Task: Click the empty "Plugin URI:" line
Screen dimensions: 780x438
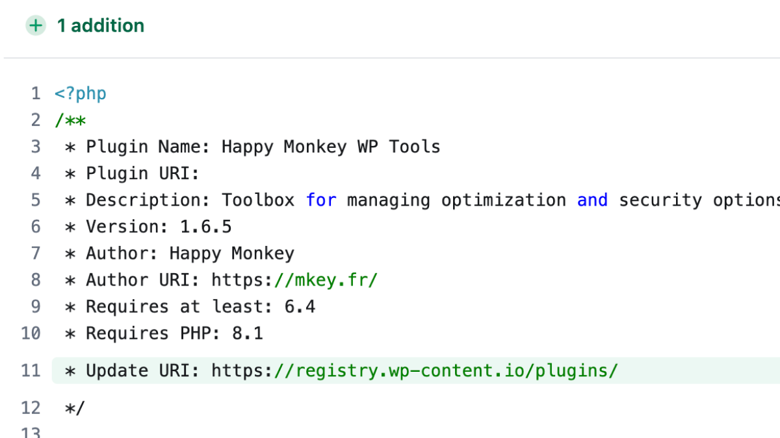Action: [x=132, y=173]
